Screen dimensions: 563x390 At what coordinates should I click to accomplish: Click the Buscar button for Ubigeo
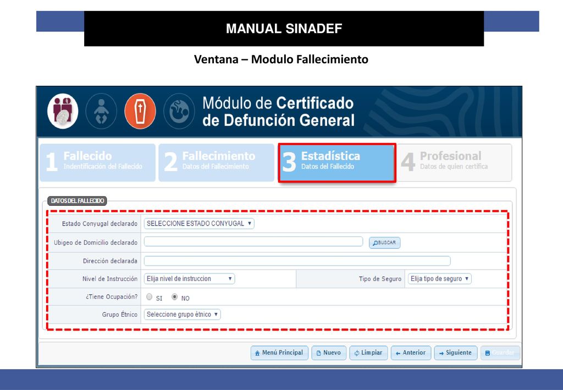point(384,243)
